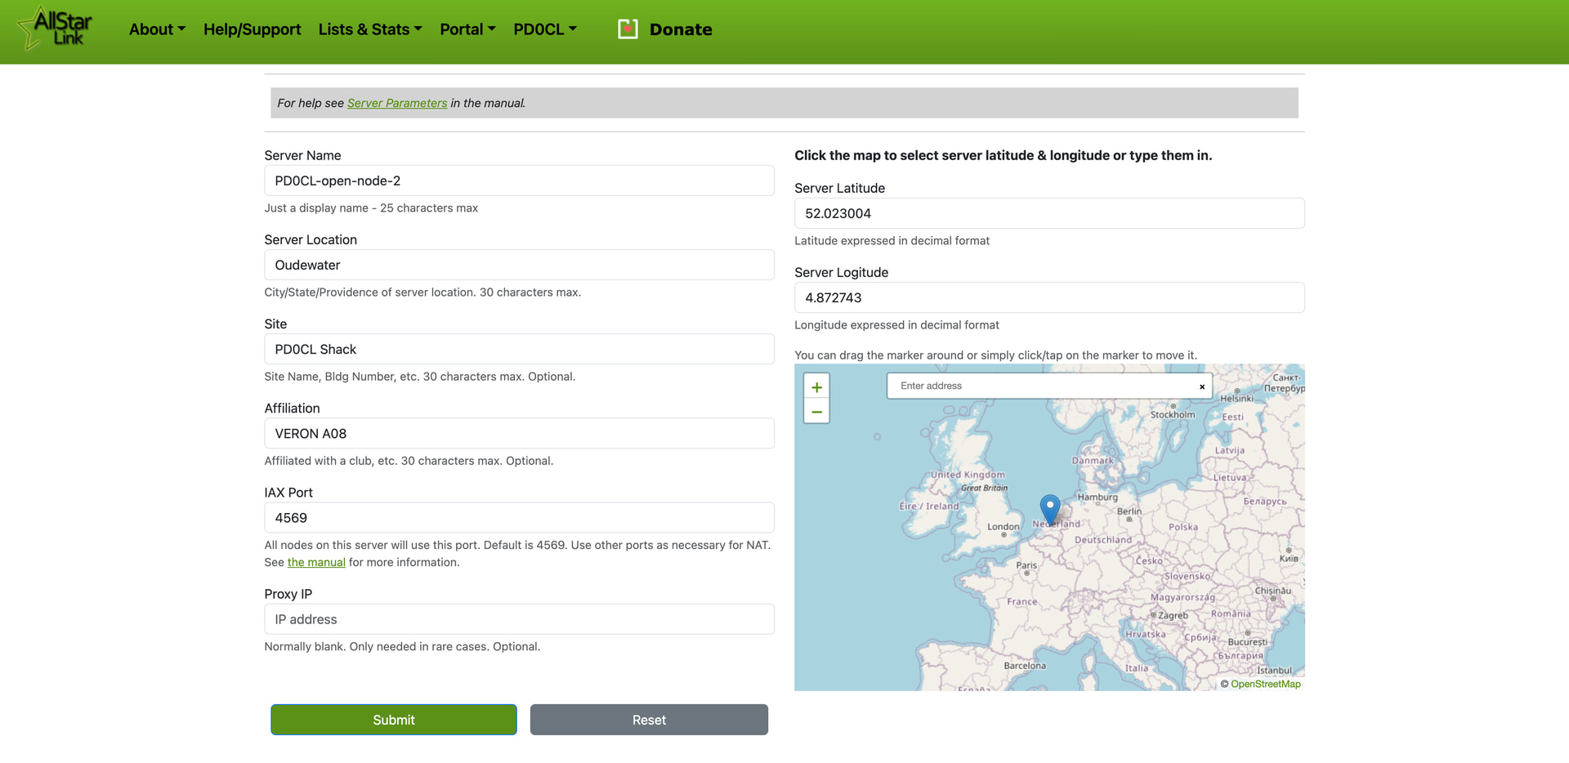Click the blue map location marker
The width and height of the screenshot is (1569, 763).
click(x=1049, y=508)
